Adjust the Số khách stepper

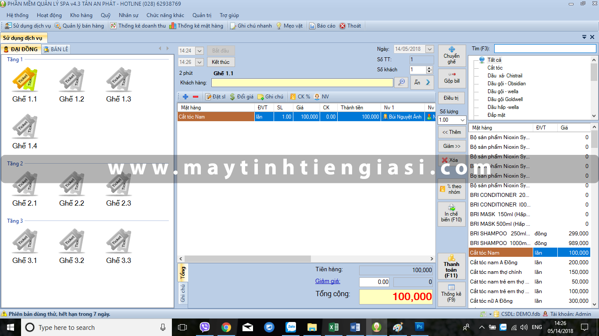[430, 70]
